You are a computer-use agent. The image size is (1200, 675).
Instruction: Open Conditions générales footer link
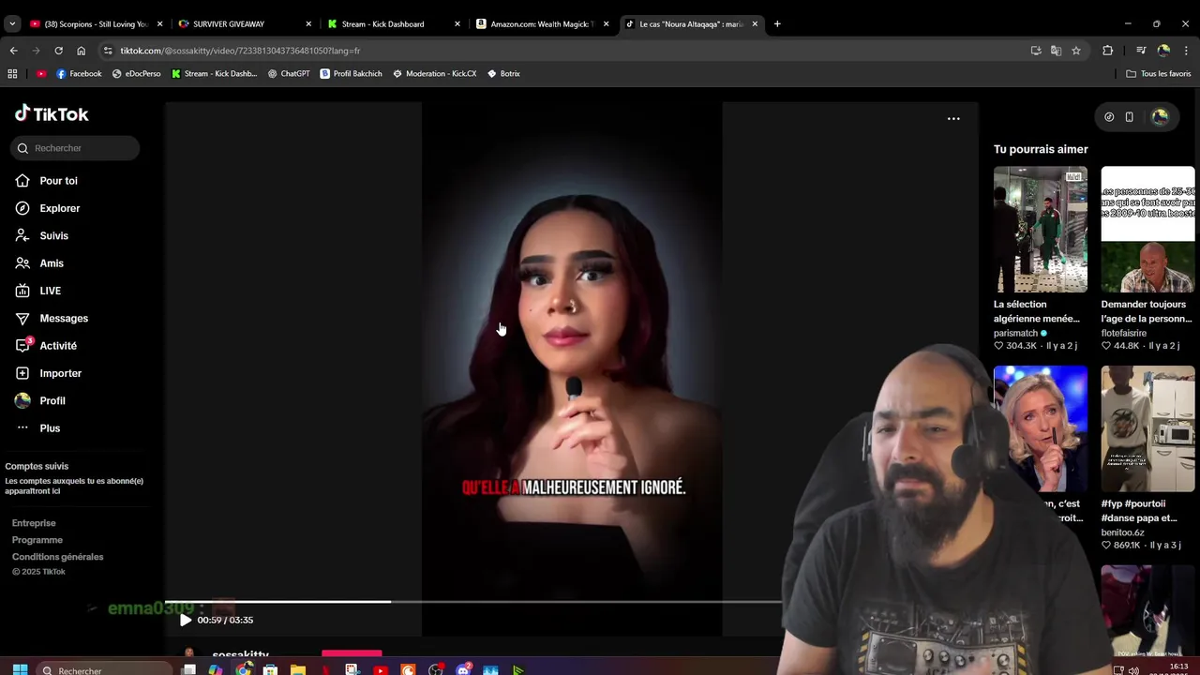57,557
